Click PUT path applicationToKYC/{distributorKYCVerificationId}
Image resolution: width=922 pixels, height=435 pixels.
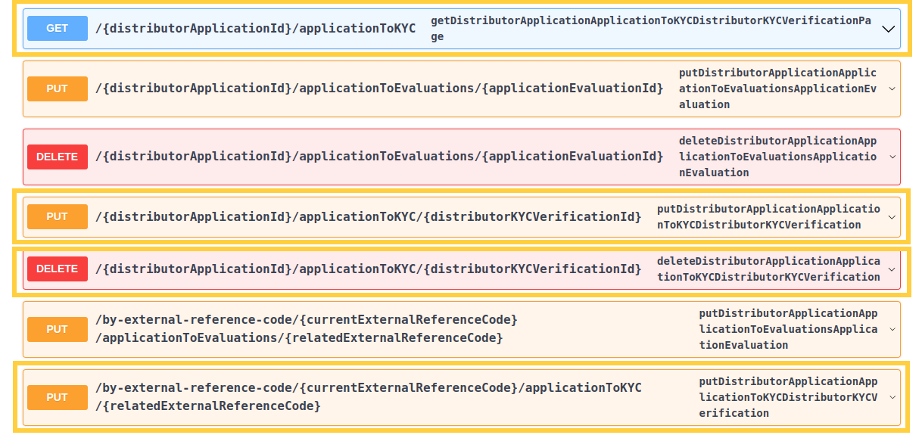coord(369,216)
